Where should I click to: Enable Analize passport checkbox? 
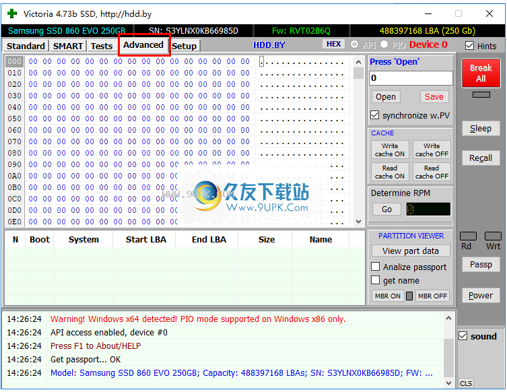click(x=376, y=267)
